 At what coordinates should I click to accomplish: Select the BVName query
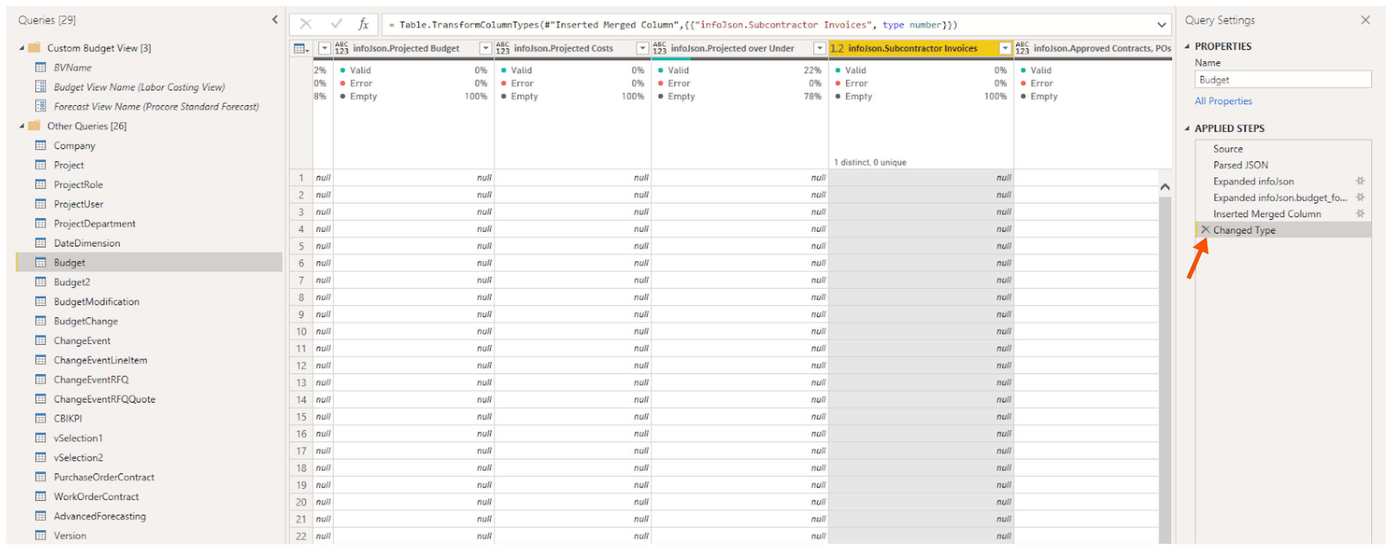(72, 68)
